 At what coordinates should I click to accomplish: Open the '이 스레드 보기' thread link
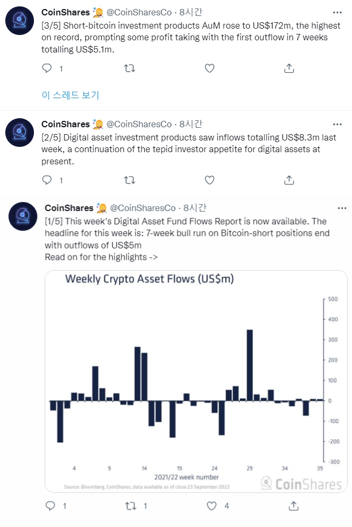(71, 95)
